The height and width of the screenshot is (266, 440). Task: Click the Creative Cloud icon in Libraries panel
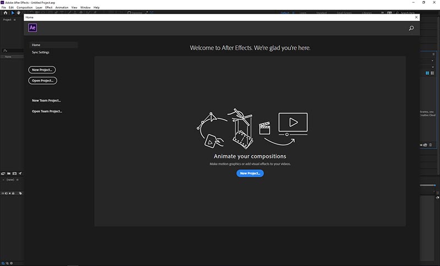425,145
